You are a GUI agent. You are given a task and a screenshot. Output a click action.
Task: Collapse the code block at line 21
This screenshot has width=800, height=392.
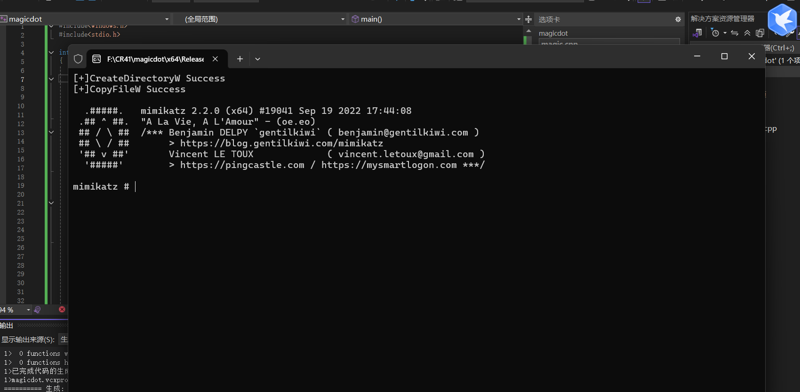pos(51,203)
